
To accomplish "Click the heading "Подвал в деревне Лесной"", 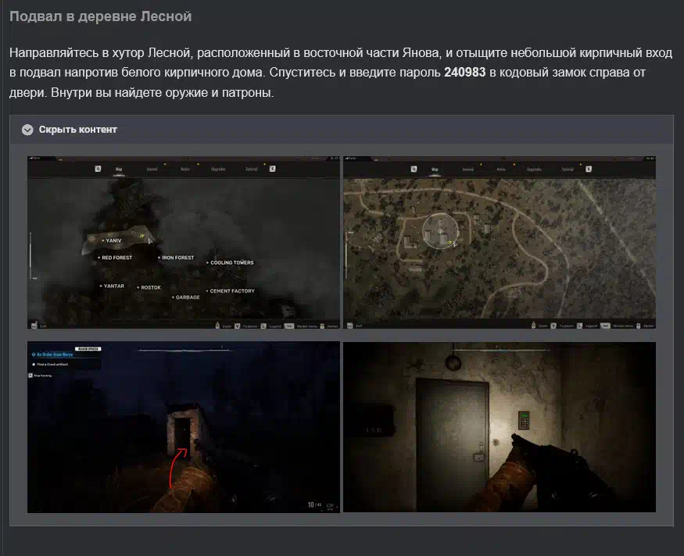I will [101, 16].
